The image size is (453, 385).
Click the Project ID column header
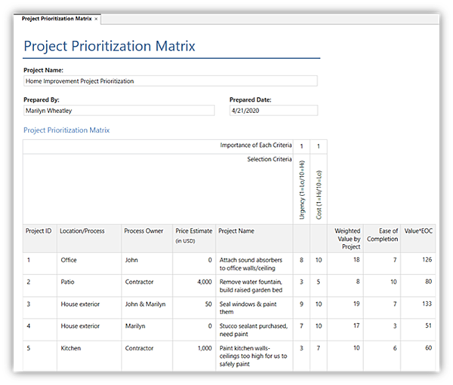pos(40,239)
